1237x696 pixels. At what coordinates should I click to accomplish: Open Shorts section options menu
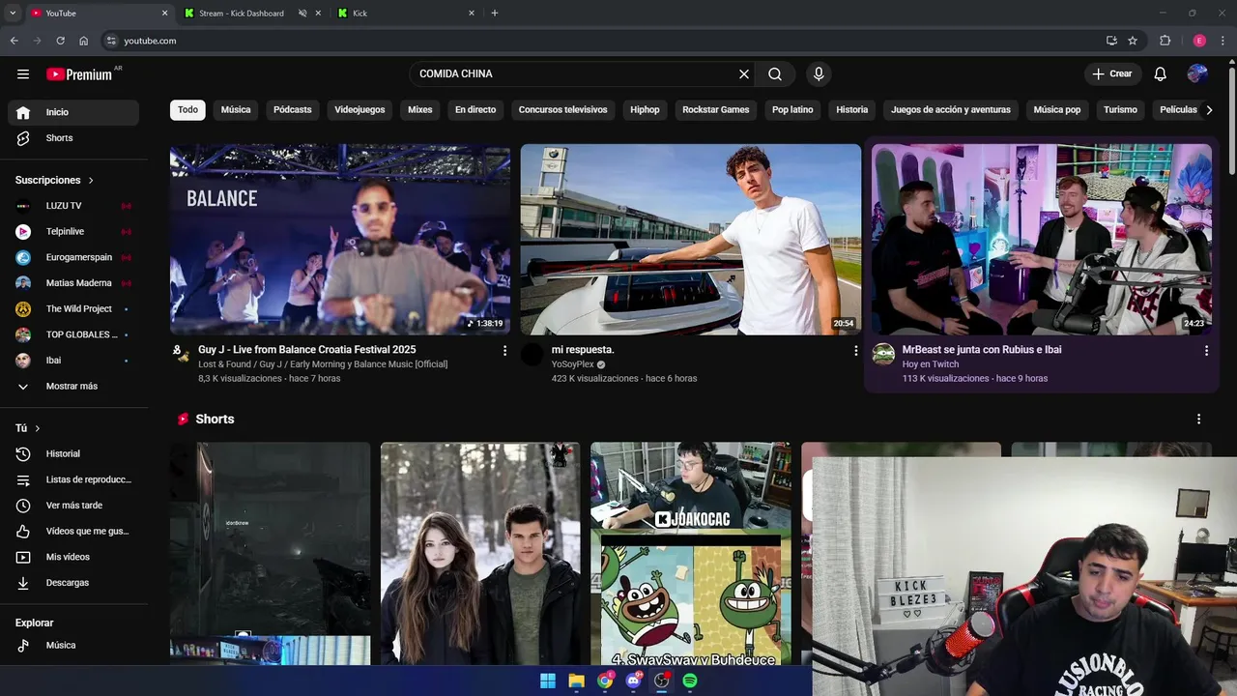pos(1198,420)
